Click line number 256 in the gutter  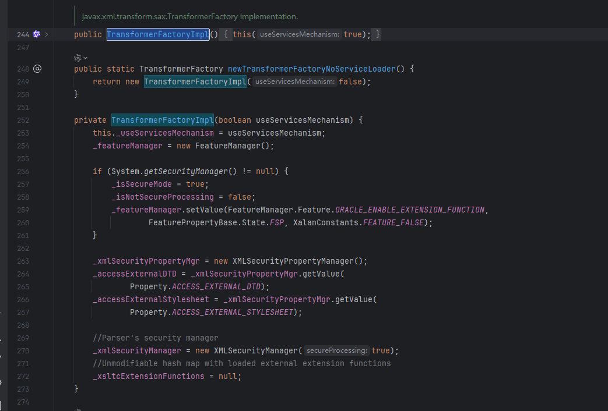[x=23, y=171]
